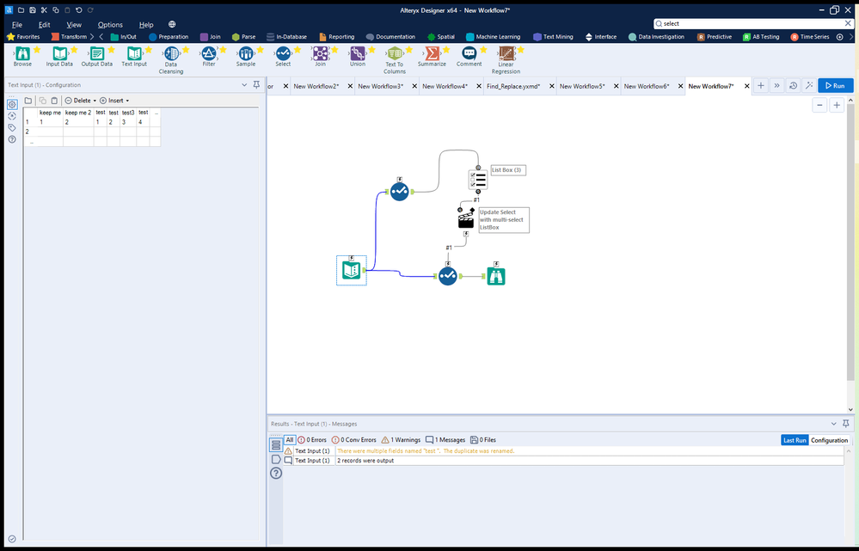Show Last Run results
859x551 pixels.
coord(795,440)
